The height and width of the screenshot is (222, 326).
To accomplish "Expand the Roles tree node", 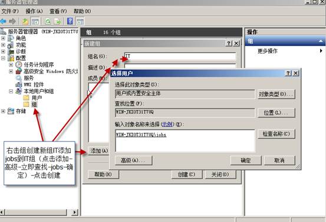I will pyautogui.click(x=3, y=38).
